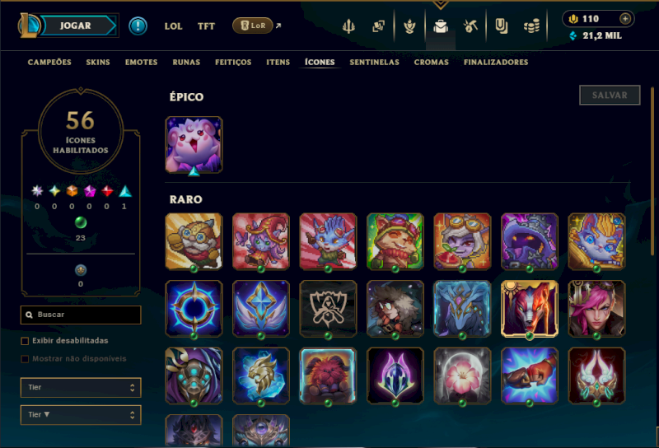The height and width of the screenshot is (448, 659).
Task: Open the Clash trident icon
Action: [x=348, y=26]
